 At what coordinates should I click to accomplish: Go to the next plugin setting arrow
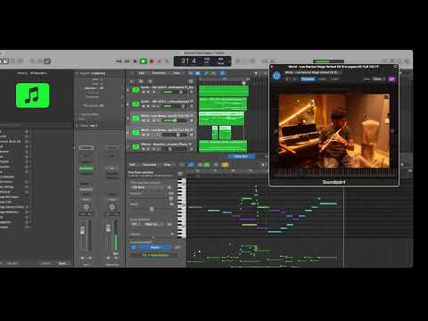pyautogui.click(x=294, y=79)
